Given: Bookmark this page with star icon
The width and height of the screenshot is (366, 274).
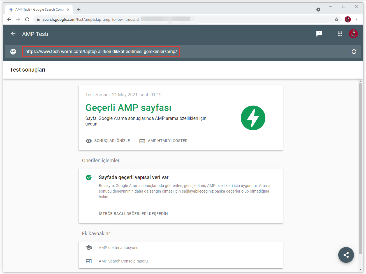Looking at the screenshot, I should 336,19.
